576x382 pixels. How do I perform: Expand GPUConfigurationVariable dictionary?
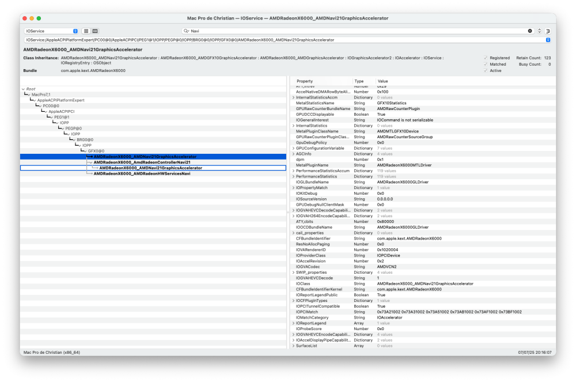293,149
